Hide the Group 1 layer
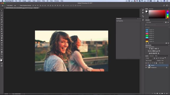Screen dimensions: 170x95 [146, 65]
